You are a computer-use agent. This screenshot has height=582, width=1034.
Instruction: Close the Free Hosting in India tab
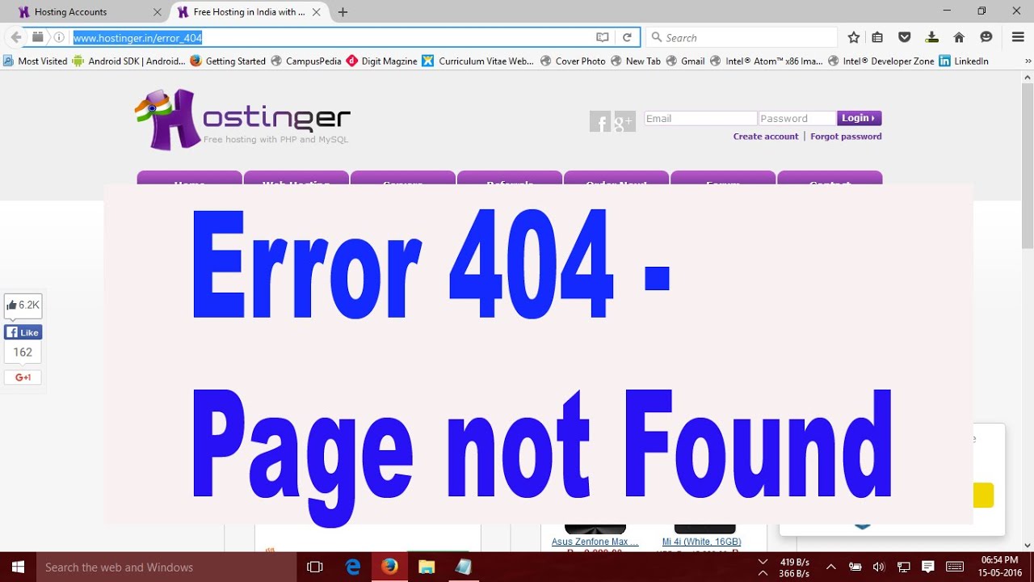[x=317, y=12]
